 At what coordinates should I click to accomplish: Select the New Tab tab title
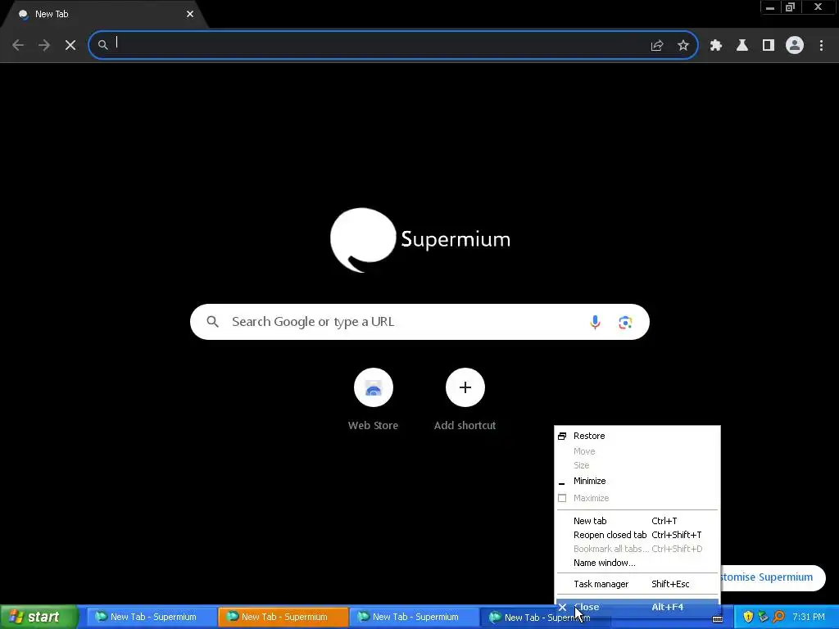(52, 14)
